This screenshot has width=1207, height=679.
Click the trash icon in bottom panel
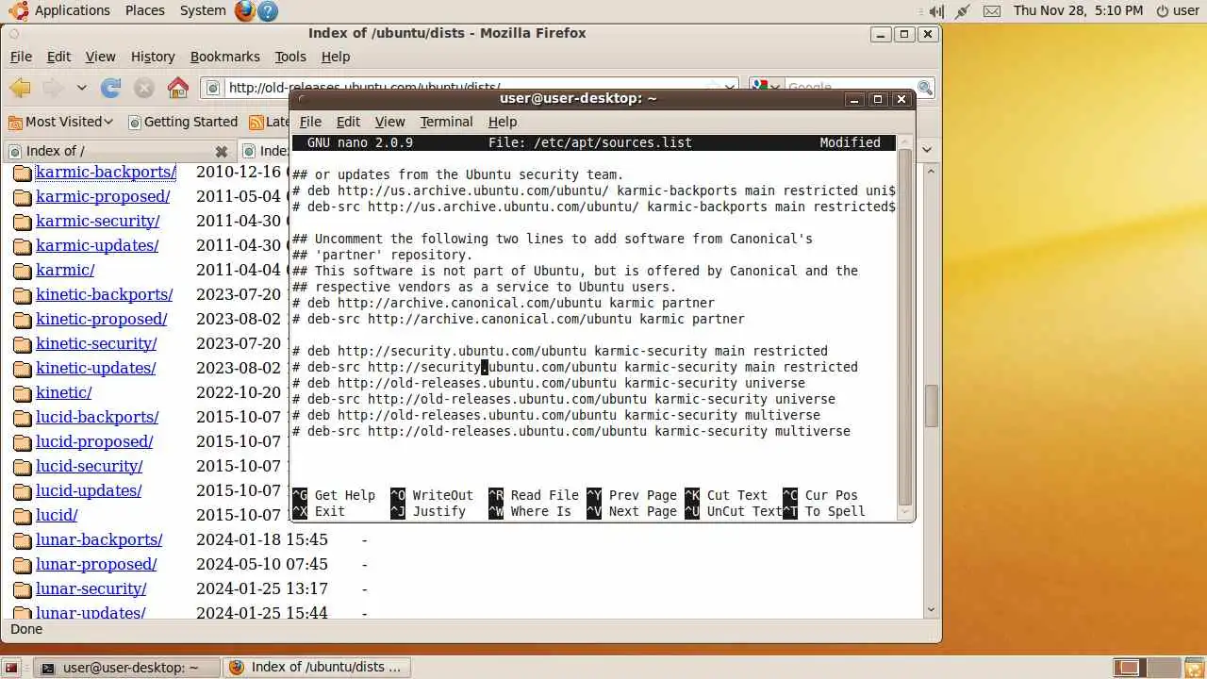pos(1195,668)
